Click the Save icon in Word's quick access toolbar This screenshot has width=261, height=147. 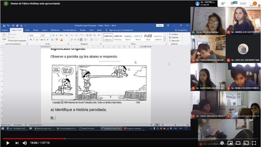tap(4, 25)
